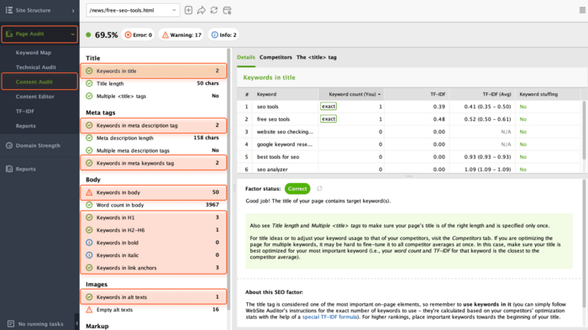Select the Title length factor
The width and height of the screenshot is (588, 330).
[154, 83]
